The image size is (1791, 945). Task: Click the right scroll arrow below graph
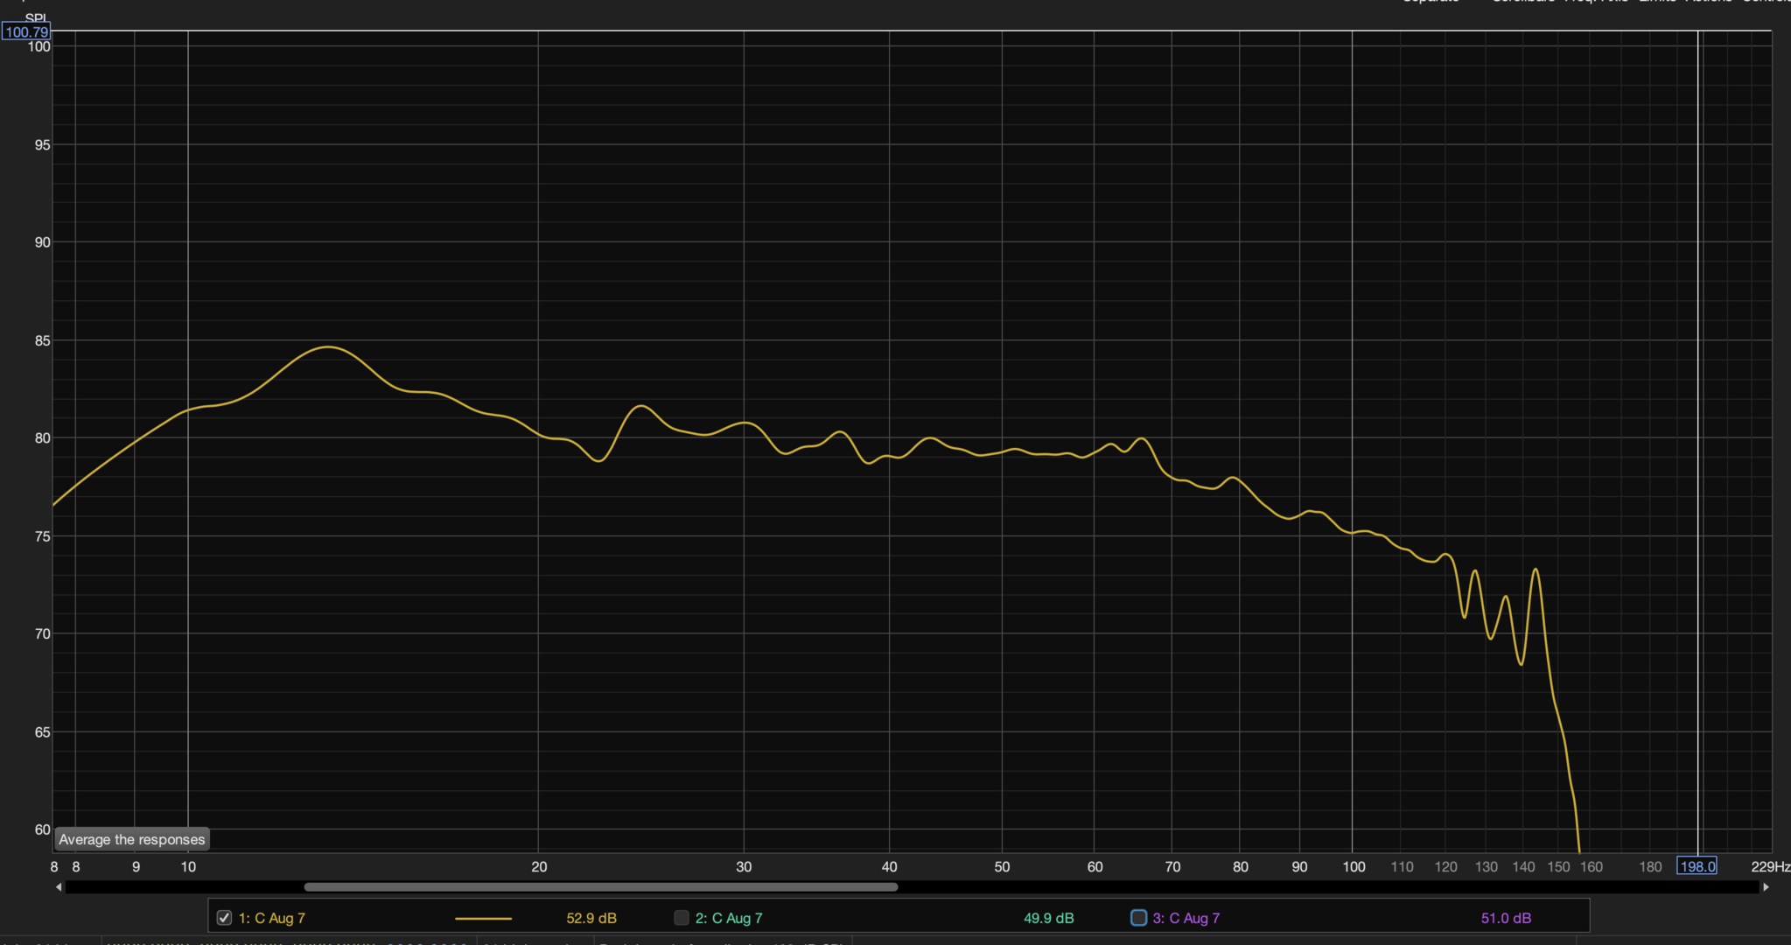(1766, 887)
